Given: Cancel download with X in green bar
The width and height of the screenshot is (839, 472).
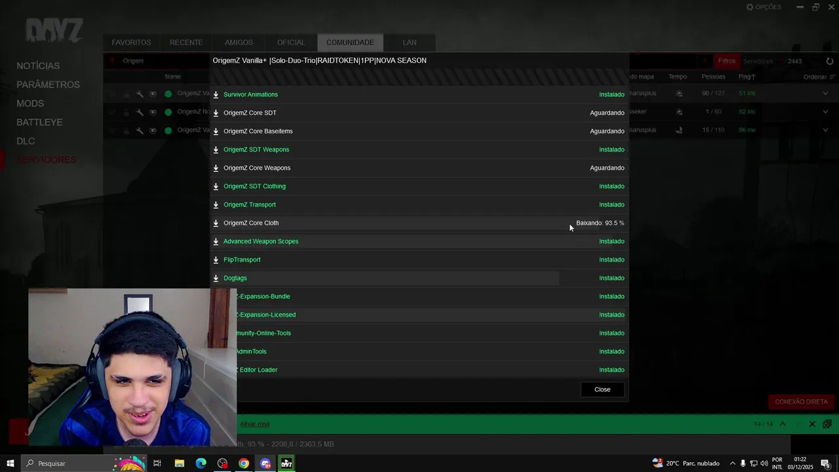Looking at the screenshot, I should point(812,424).
